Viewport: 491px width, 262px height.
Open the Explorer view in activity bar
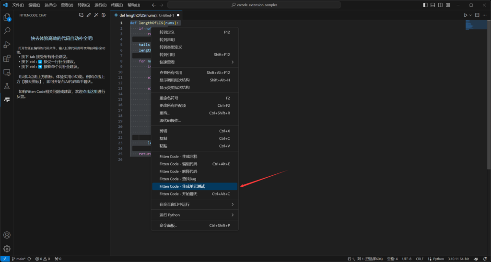[x=7, y=17]
